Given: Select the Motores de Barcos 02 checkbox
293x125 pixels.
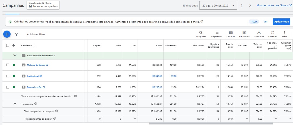Looking at the screenshot, I should [8, 65].
